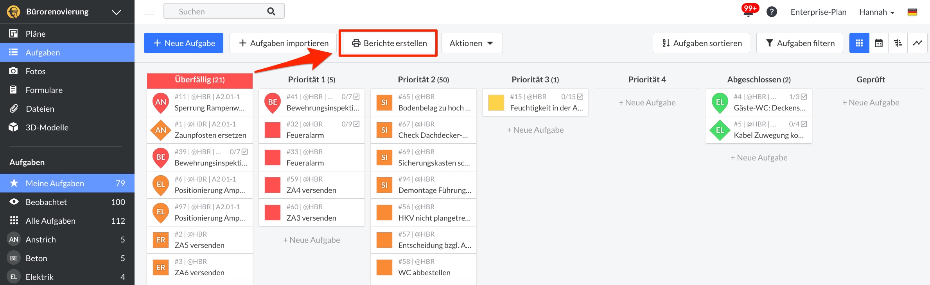Open the Aktionen dropdown menu

point(472,43)
